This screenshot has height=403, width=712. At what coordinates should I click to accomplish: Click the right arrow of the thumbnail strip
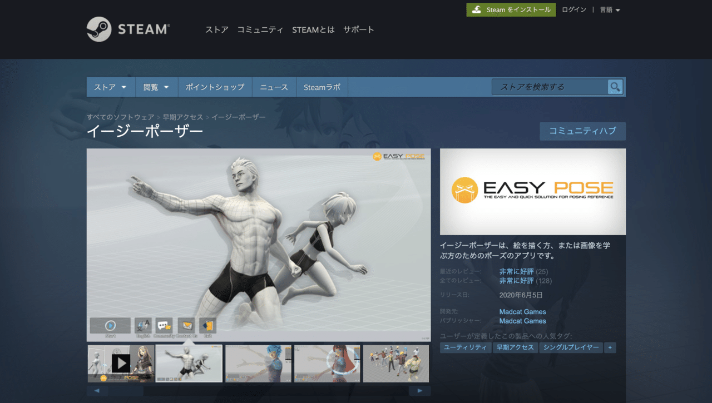click(419, 391)
